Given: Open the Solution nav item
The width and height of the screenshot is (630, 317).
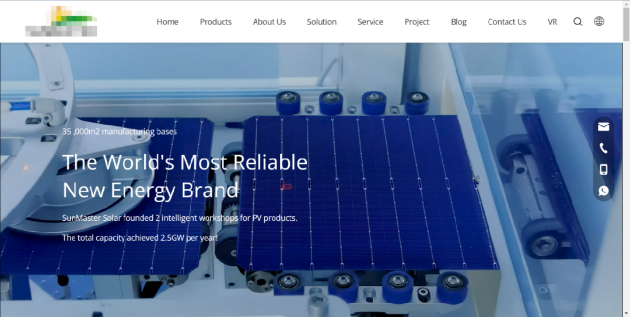Looking at the screenshot, I should tap(321, 22).
